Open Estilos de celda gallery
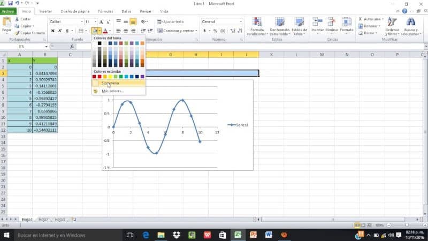The height and width of the screenshot is (241, 428). 299,26
